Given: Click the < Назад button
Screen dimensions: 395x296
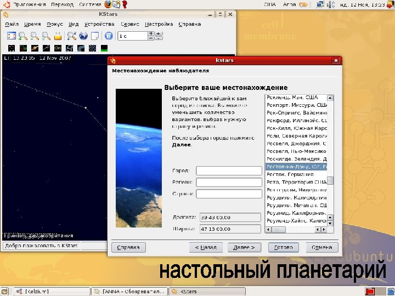Looking at the screenshot, I should click(206, 247).
